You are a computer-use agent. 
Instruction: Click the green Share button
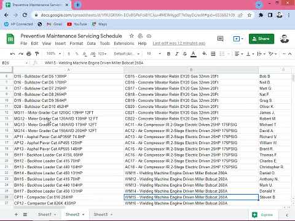point(261,39)
